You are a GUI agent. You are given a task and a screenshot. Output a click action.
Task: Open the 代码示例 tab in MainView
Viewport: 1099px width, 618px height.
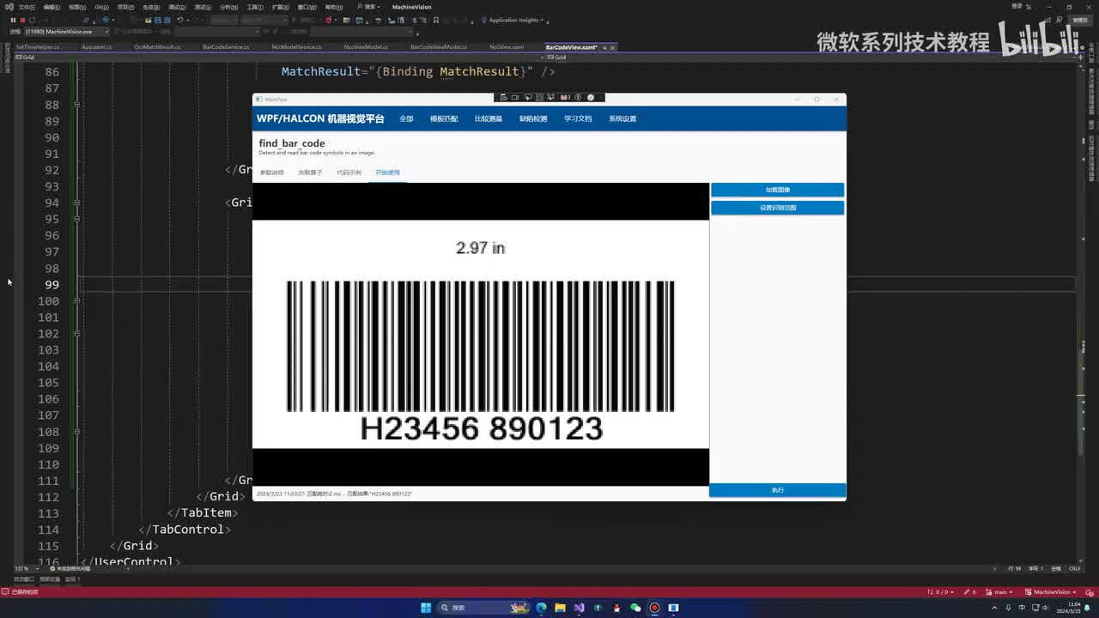[349, 173]
